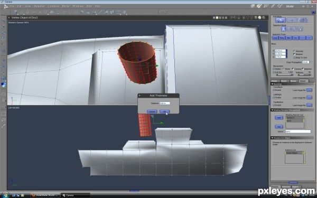The width and height of the screenshot is (317, 198).
Task: Select the last shaded-sphere display mode icon
Action: click(x=264, y=18)
